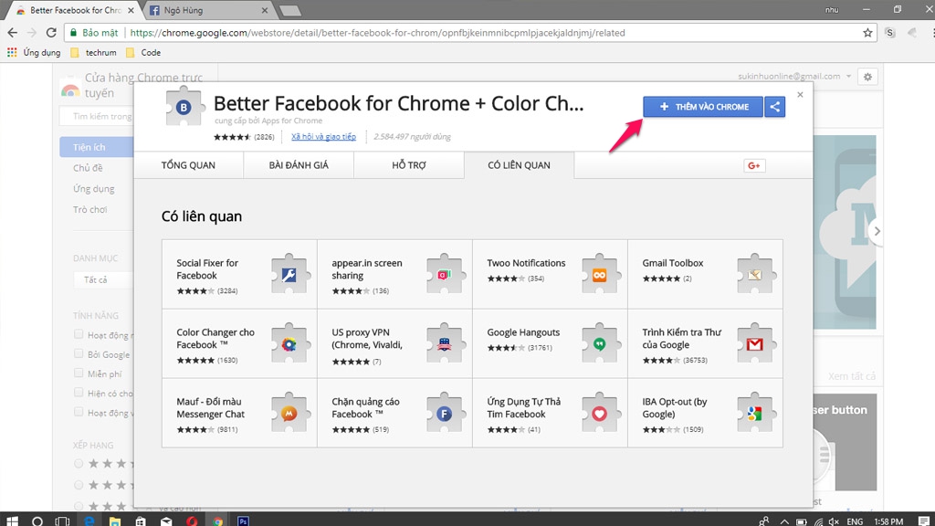
Task: Advance the banner carousel with the next arrow
Action: 876,231
